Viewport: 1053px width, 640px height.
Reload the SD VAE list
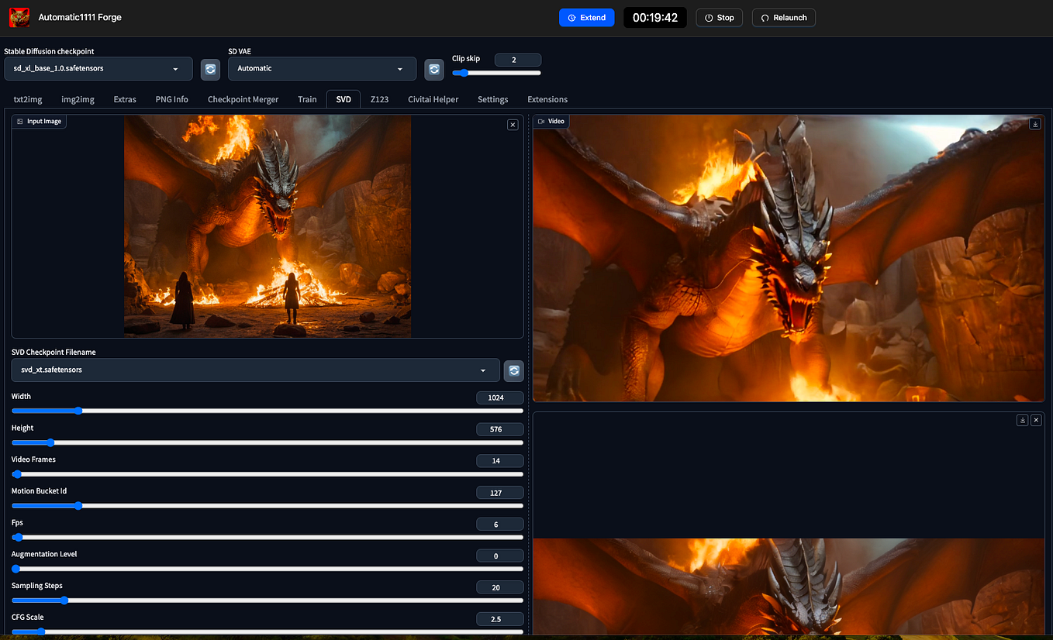coord(433,69)
